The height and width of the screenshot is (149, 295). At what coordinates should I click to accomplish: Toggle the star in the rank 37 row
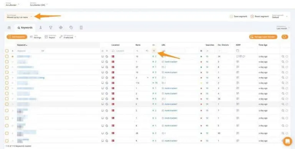point(13,67)
